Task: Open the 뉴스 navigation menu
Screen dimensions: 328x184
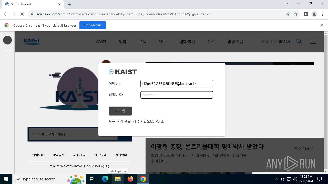Action: [x=211, y=42]
